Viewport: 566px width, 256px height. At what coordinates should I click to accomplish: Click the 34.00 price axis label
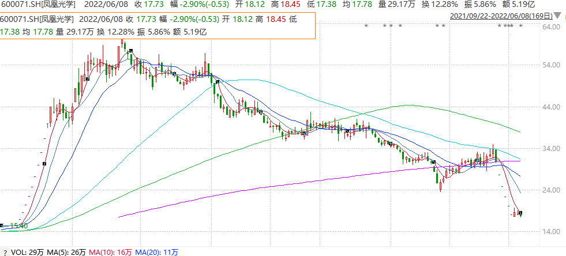[552, 149]
